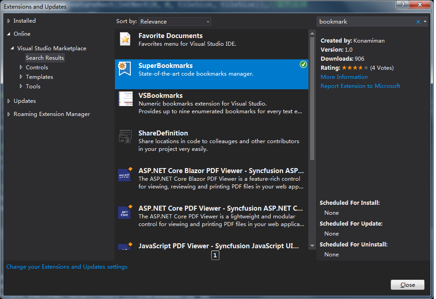The width and height of the screenshot is (436, 299).
Task: Click the results list scrollbar thumb
Action: [x=312, y=98]
